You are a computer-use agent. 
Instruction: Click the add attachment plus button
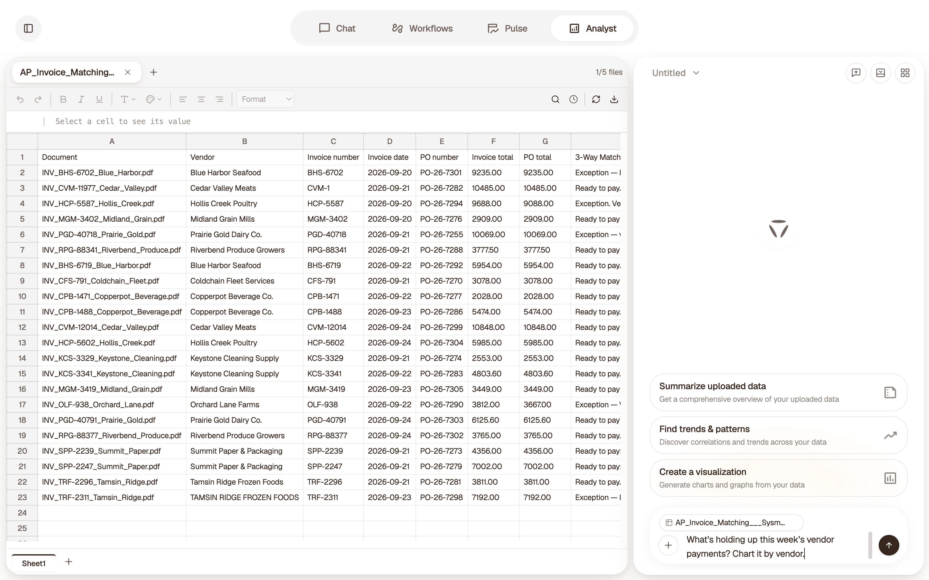point(668,546)
